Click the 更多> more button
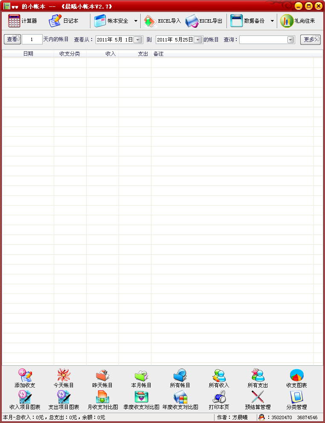This screenshot has width=325, height=423. point(310,40)
